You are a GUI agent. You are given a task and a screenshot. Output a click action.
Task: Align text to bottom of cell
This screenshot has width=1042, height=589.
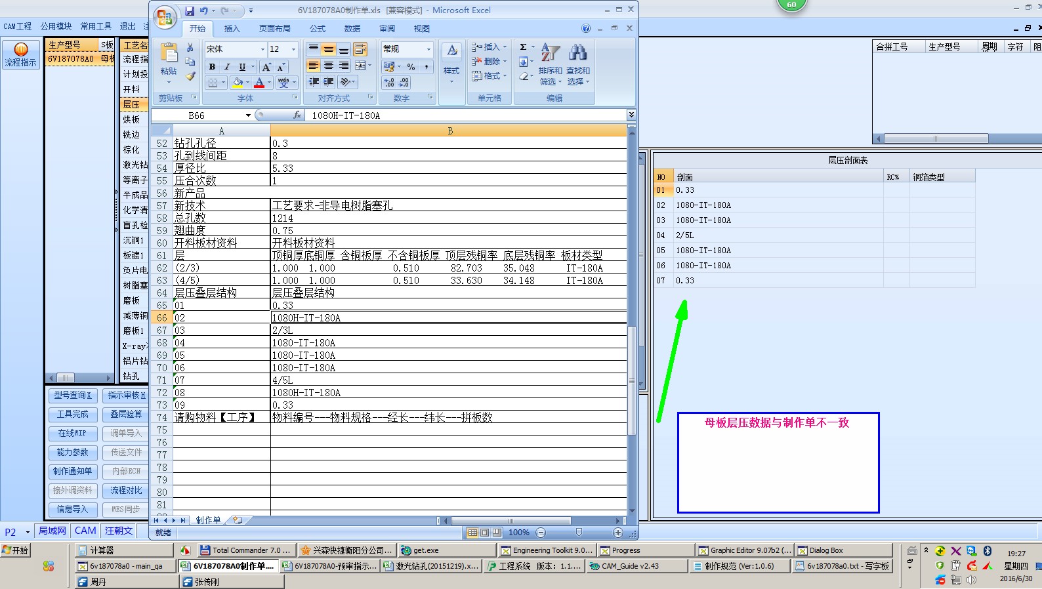coord(343,49)
